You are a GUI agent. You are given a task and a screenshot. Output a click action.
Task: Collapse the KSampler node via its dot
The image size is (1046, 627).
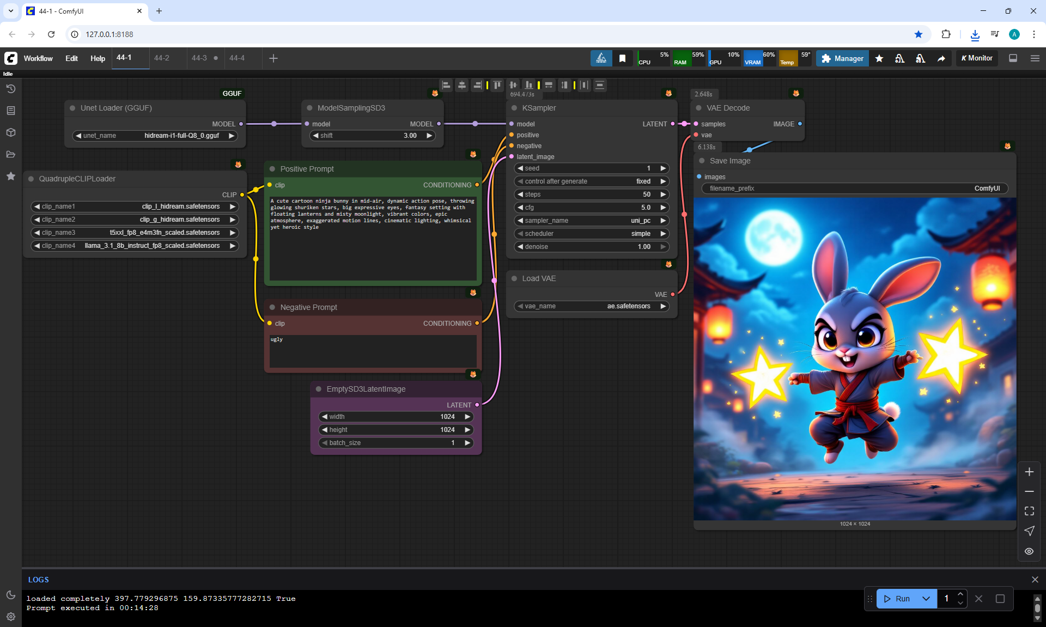point(514,108)
